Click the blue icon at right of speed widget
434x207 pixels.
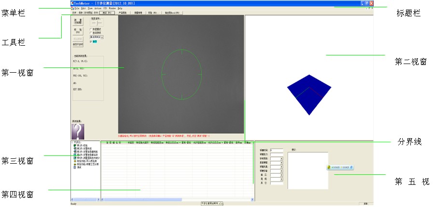351,167
